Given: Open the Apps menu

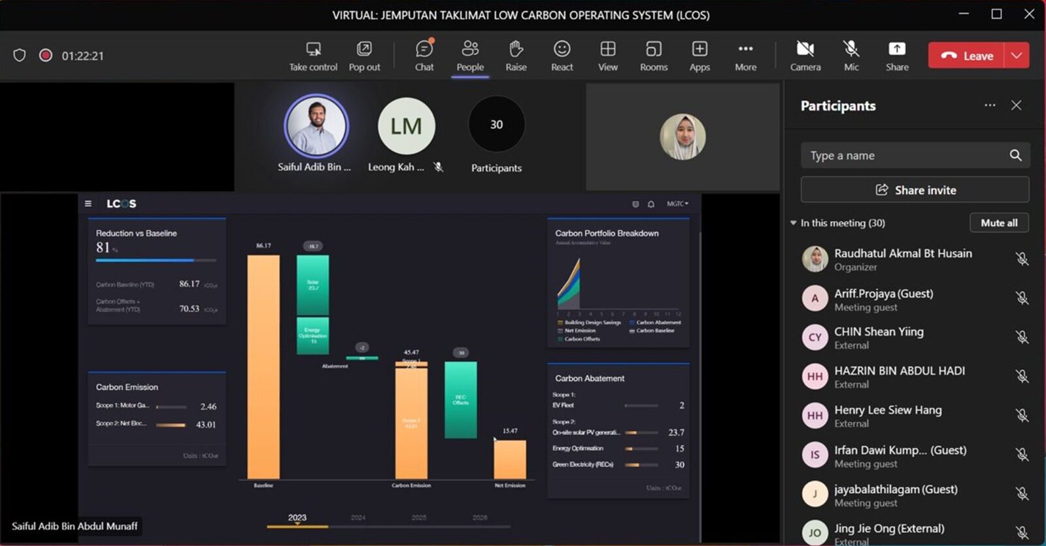Looking at the screenshot, I should 700,56.
